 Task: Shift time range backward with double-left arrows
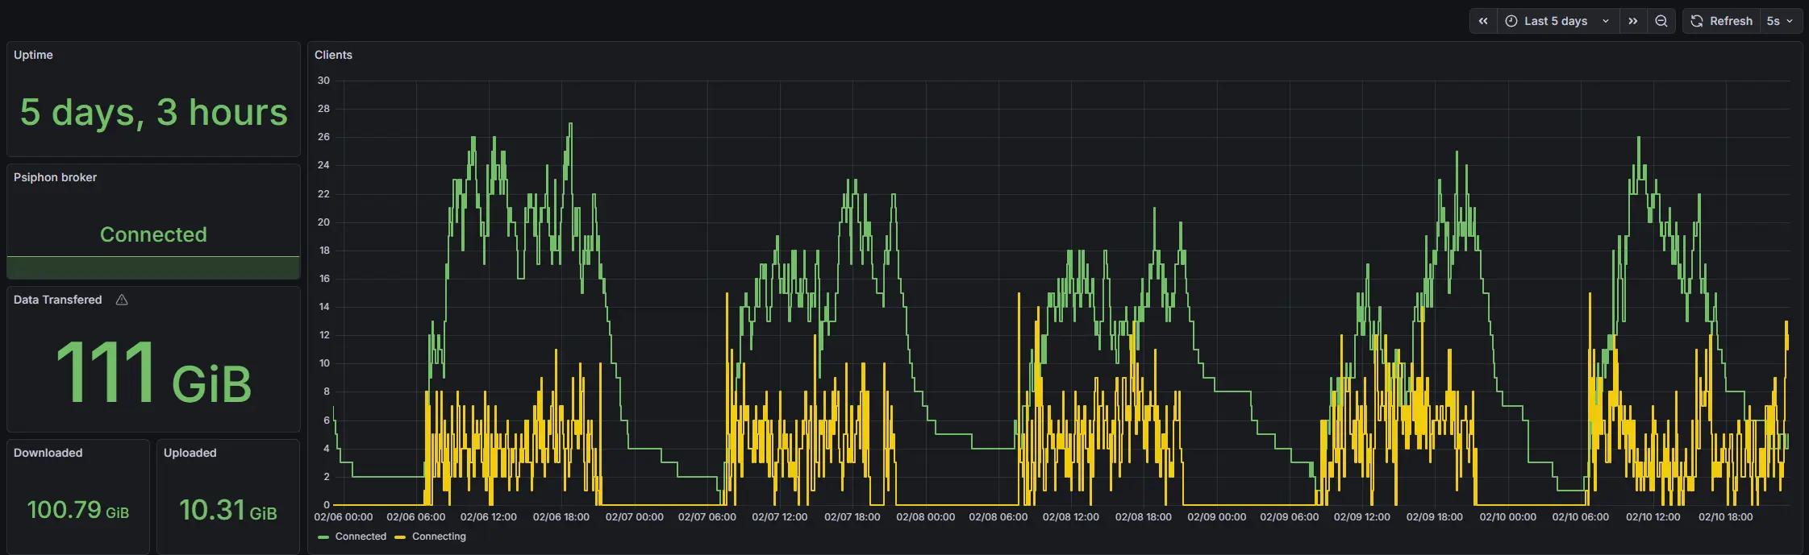coord(1482,21)
